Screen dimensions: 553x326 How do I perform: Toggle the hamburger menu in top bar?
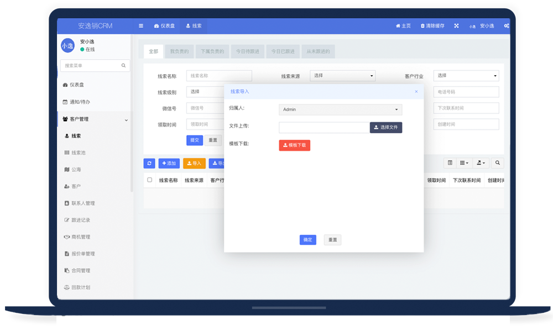[140, 26]
